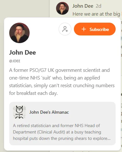Click the follow user icon button

[65, 29]
